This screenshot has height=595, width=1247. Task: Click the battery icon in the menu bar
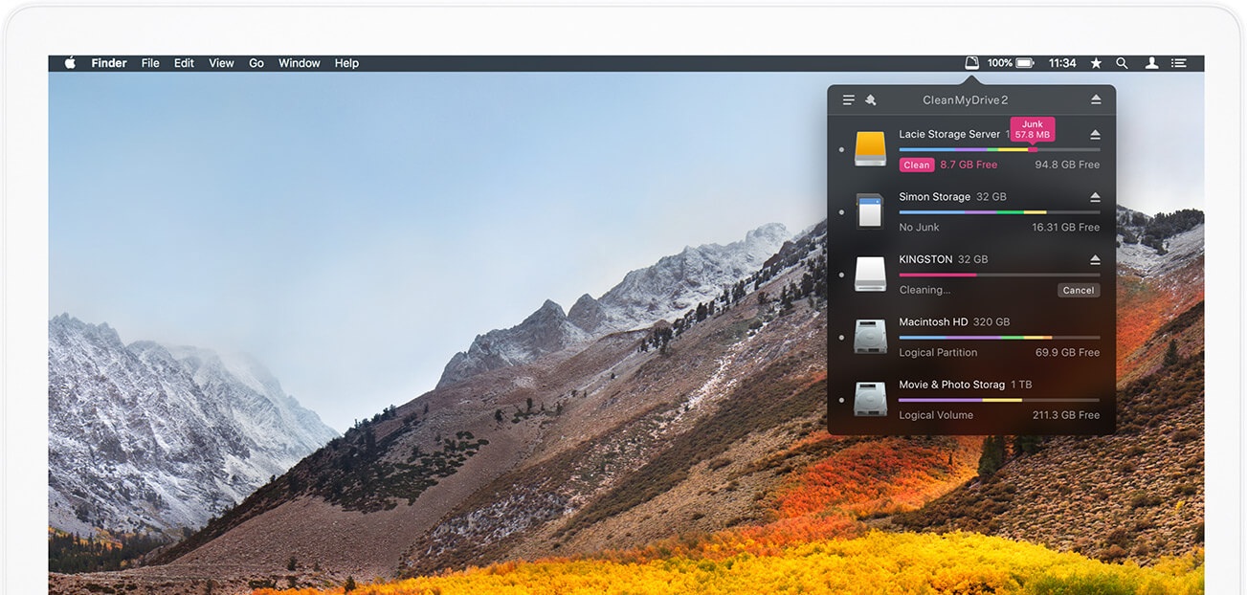pyautogui.click(x=1025, y=63)
